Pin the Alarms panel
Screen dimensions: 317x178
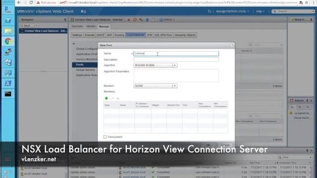pyautogui.click(x=307, y=100)
